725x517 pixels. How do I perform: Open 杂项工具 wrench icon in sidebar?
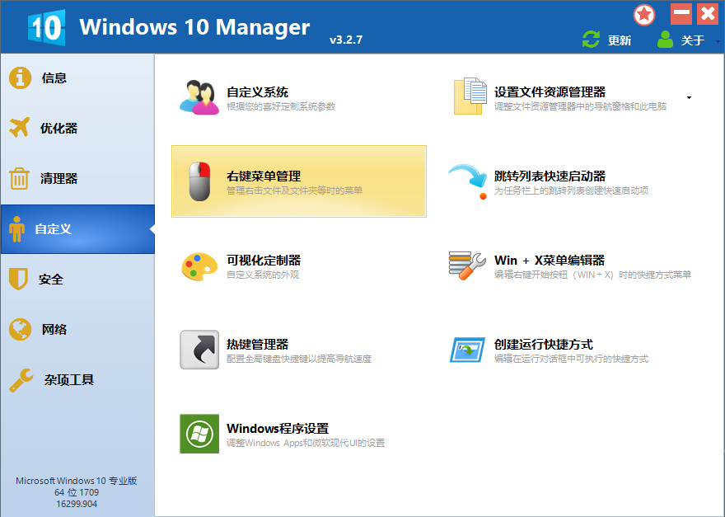(x=19, y=379)
